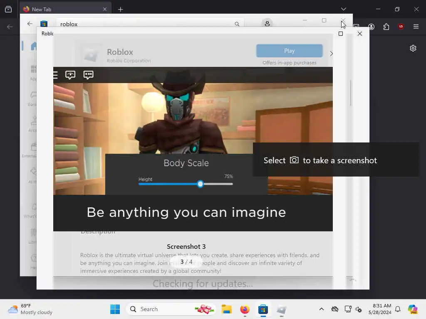Close the Roblox screenshot viewer window
This screenshot has height=319, width=426.
[360, 34]
